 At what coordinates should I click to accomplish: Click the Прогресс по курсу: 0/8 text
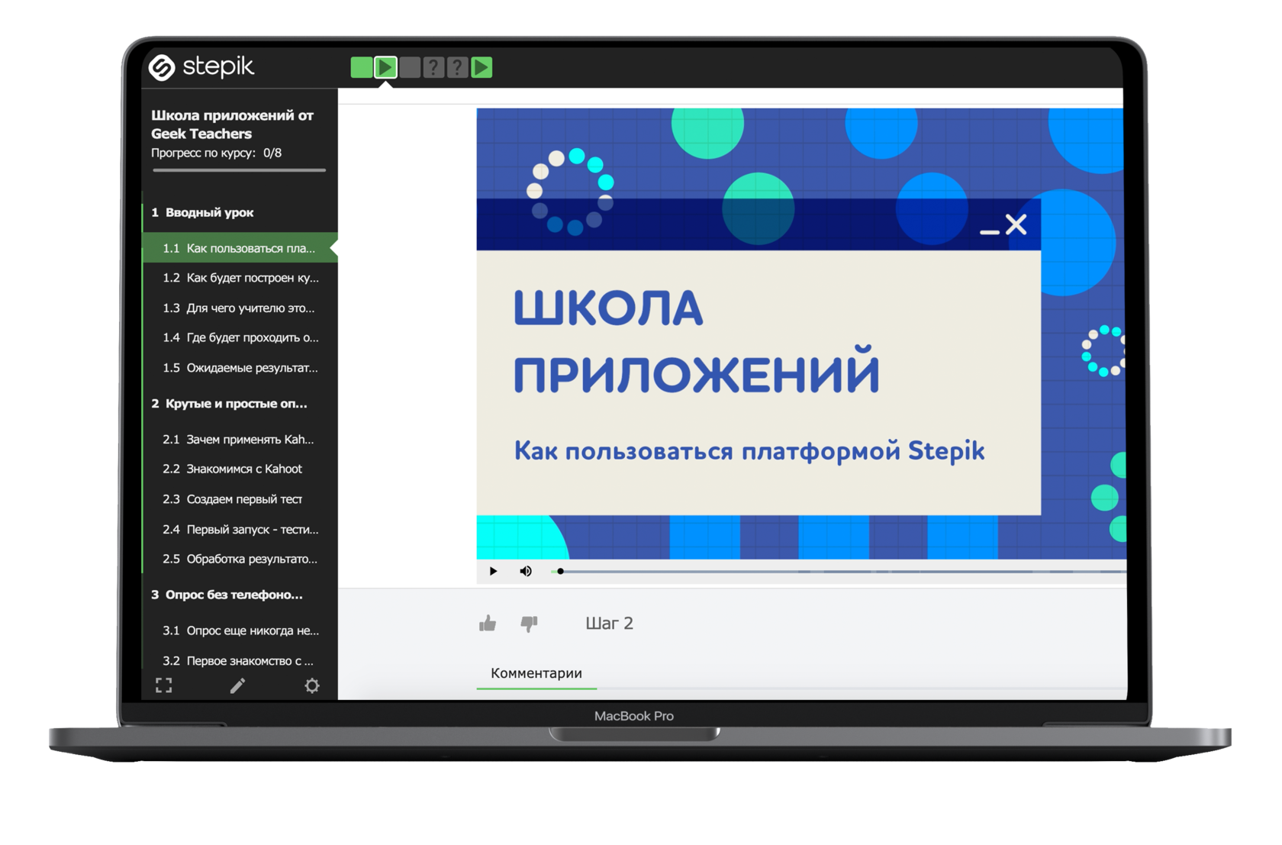[216, 153]
